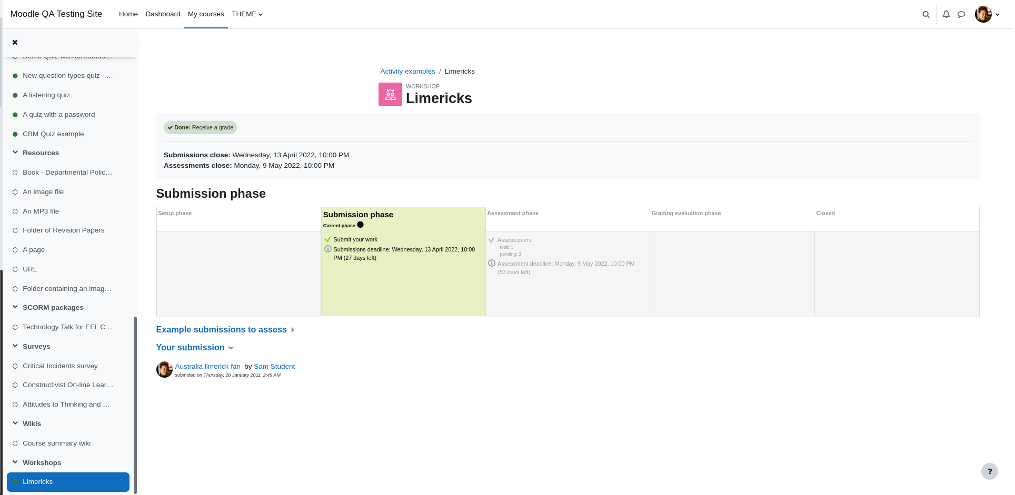This screenshot has width=1015, height=495.
Task: Open user menu dropdown arrow
Action: tap(998, 15)
